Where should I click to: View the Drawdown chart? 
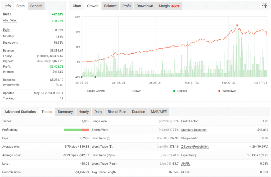pyautogui.click(x=144, y=6)
